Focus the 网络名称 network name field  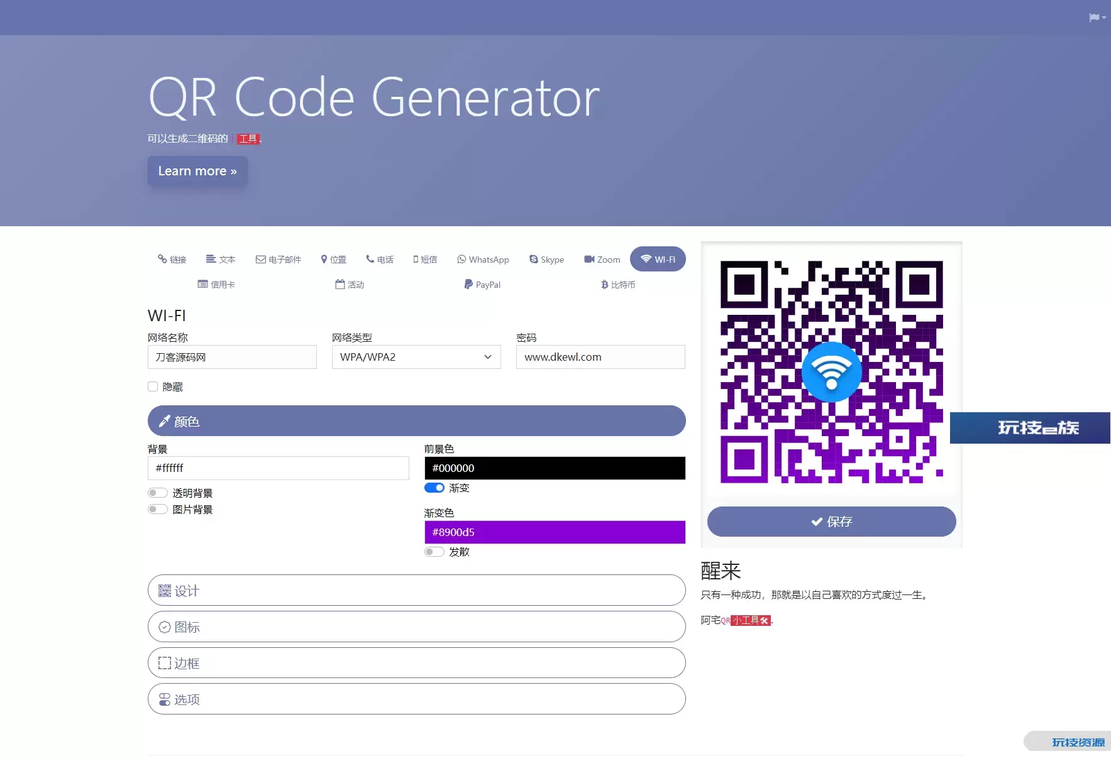coord(232,357)
